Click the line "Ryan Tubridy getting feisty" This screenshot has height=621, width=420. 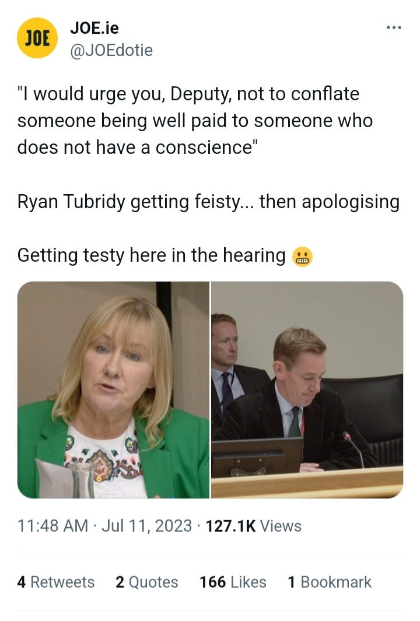click(x=208, y=202)
